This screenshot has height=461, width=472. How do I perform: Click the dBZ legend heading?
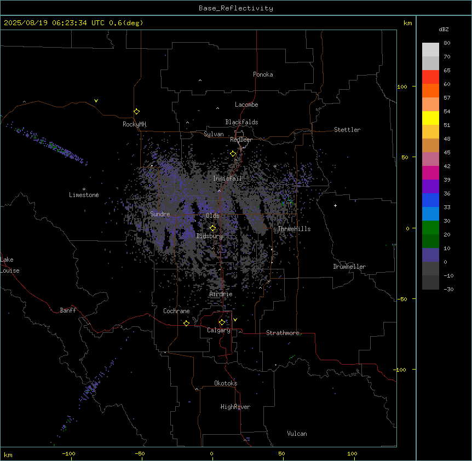pyautogui.click(x=444, y=29)
